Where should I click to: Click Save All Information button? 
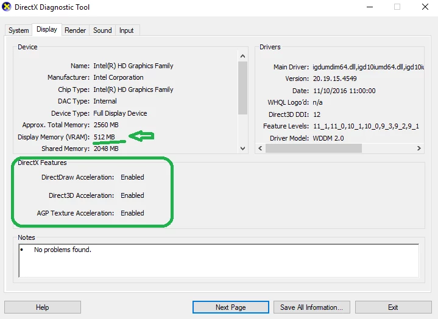(x=311, y=307)
